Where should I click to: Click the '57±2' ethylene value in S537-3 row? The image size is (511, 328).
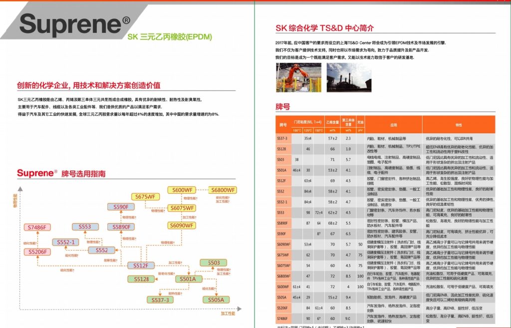(332, 138)
